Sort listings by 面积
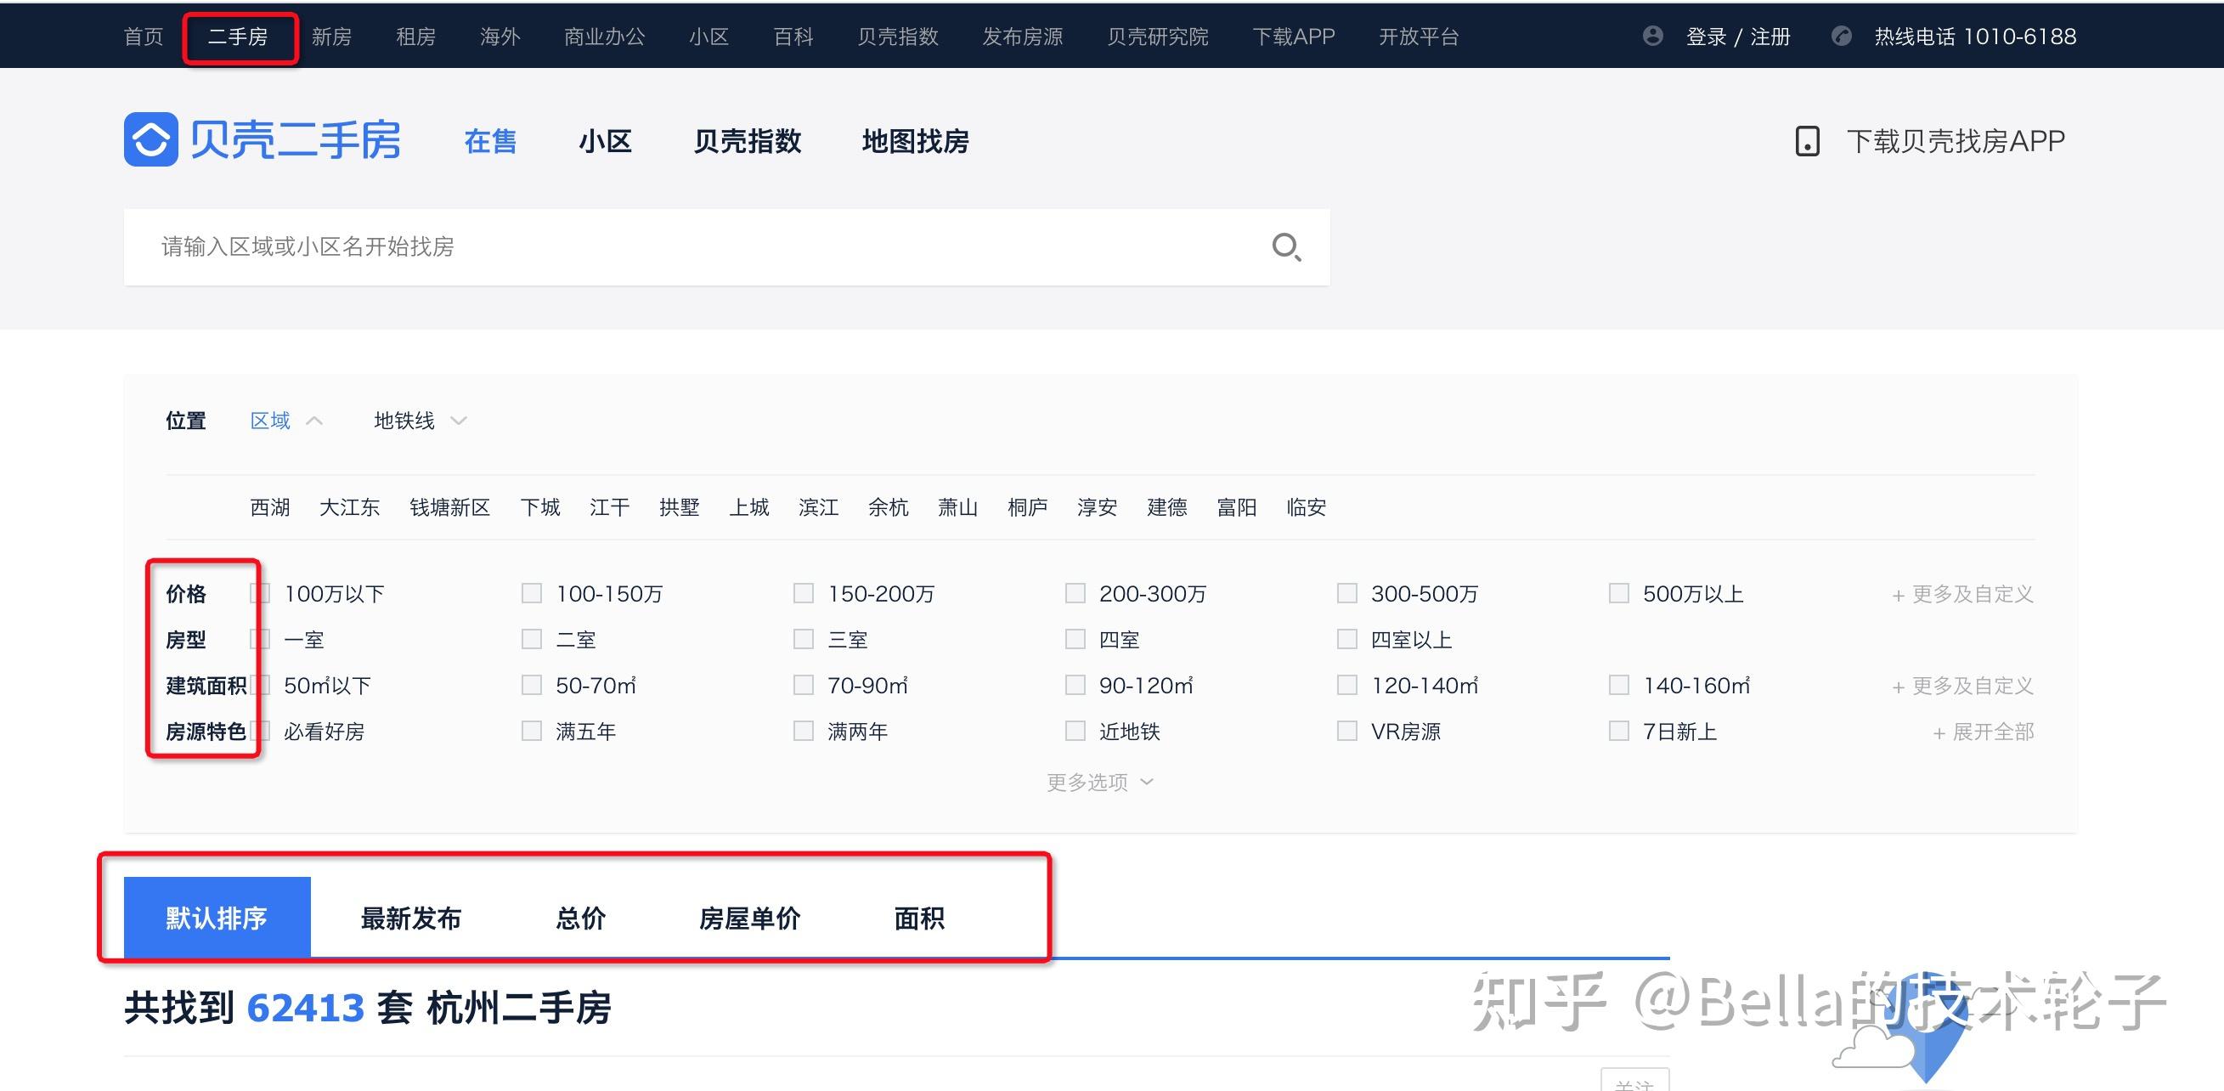 tap(919, 918)
